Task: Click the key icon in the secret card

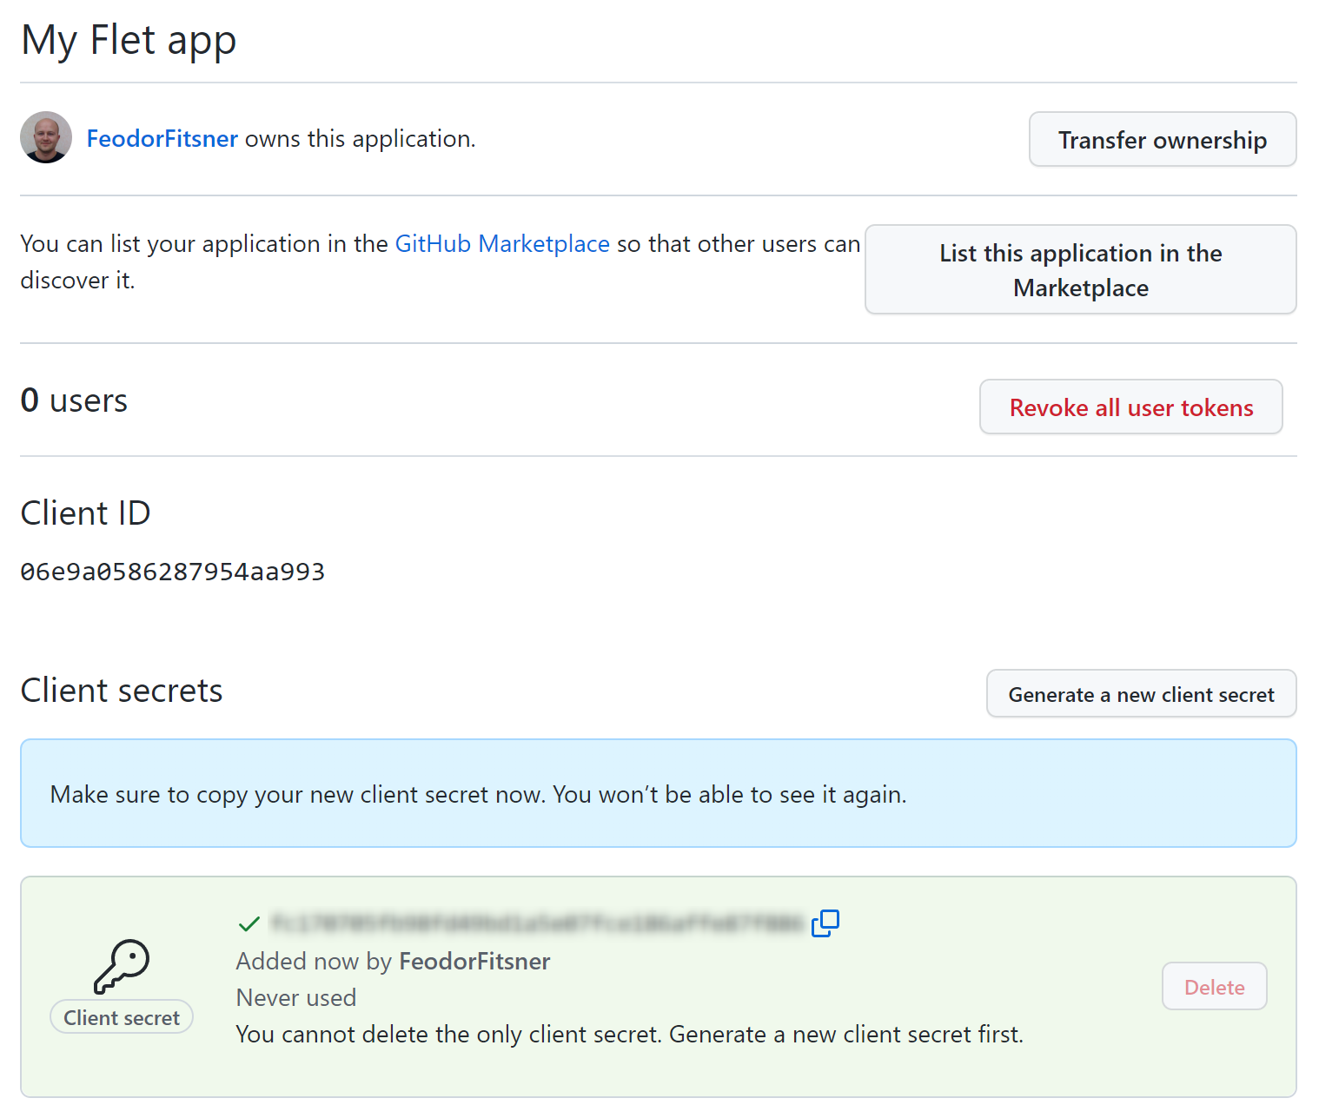Action: point(121,966)
